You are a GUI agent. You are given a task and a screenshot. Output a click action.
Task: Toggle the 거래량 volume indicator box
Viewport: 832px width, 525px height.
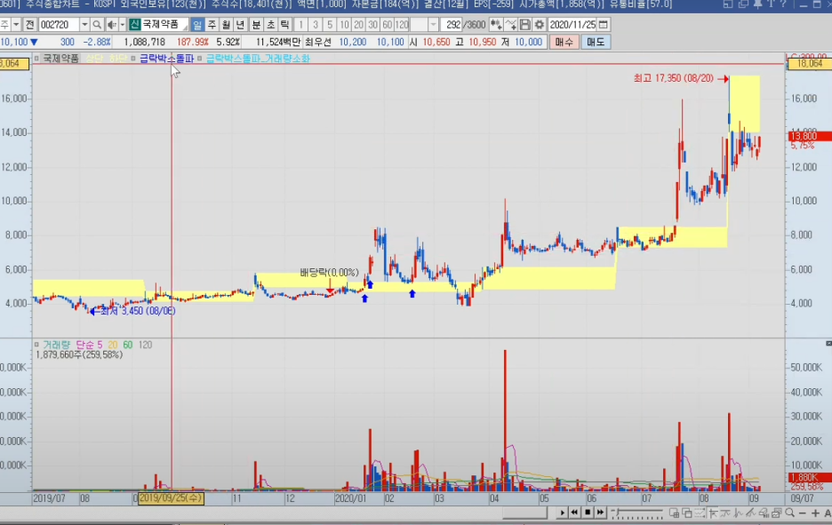[37, 344]
